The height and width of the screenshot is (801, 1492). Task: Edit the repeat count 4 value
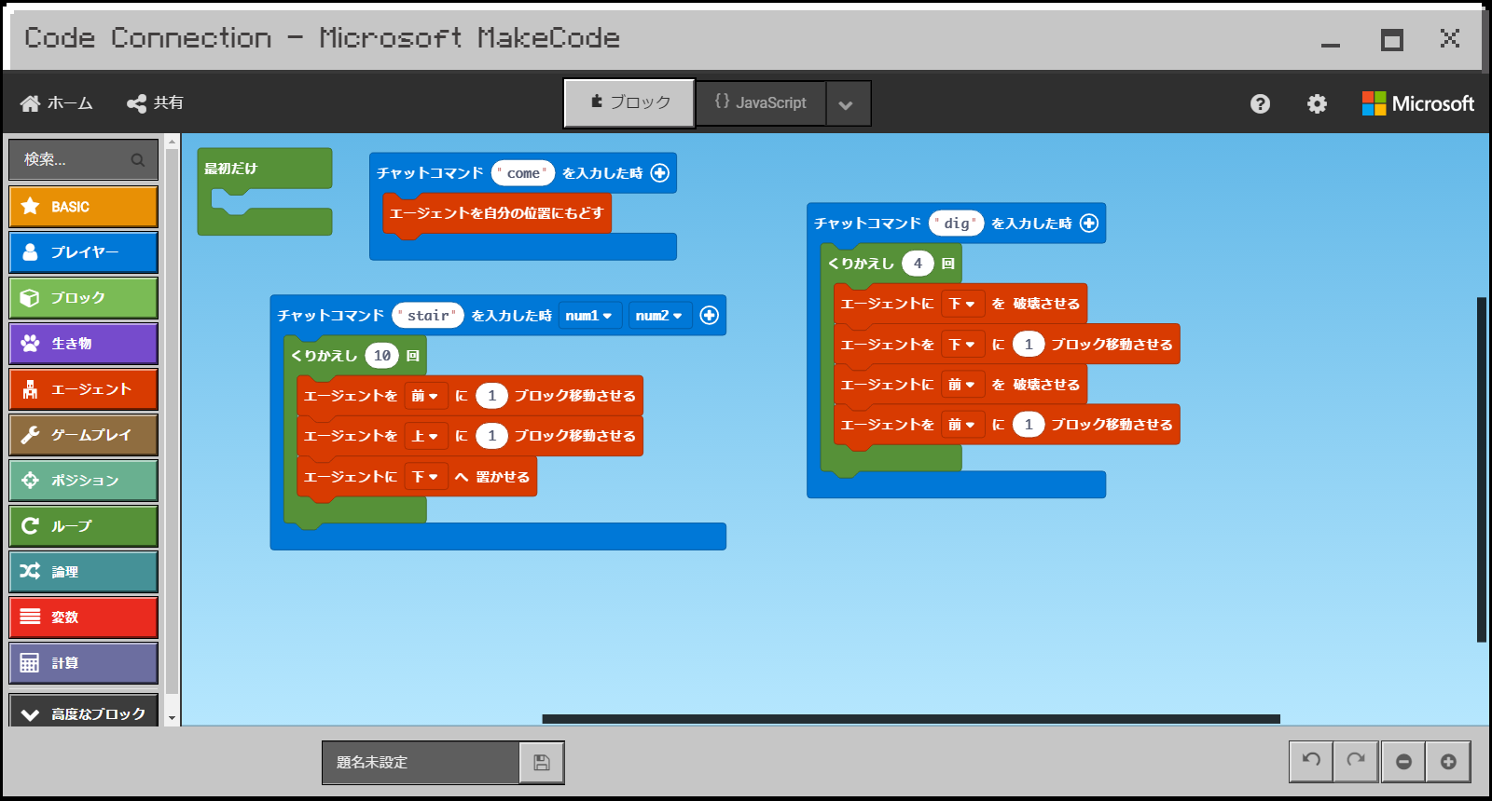click(x=918, y=264)
